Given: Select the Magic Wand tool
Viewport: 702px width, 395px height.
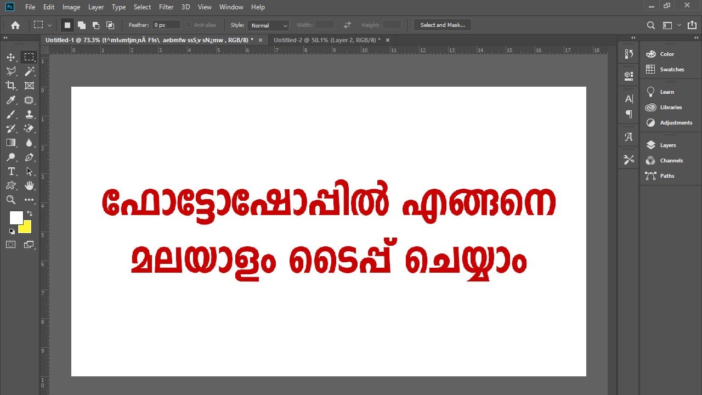Looking at the screenshot, I should click(x=29, y=71).
